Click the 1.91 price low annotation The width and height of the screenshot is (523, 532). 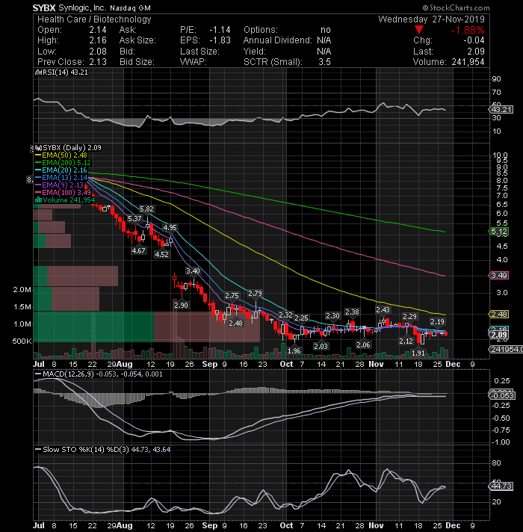418,353
